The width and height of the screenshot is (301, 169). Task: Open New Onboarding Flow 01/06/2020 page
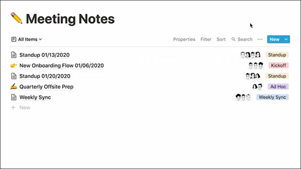point(61,66)
